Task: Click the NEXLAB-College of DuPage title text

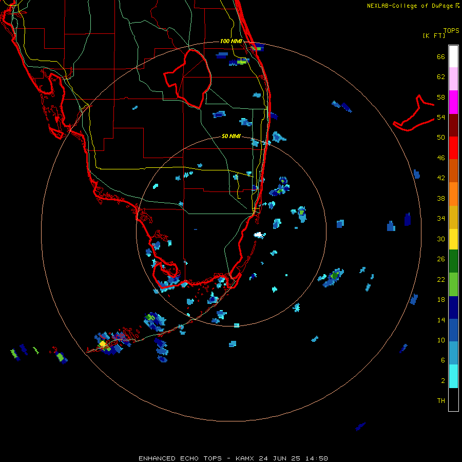Action: click(x=410, y=6)
